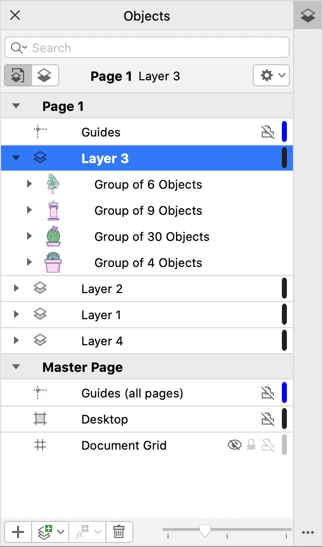Click the Objects docker tab icon
323x547 pixels.
point(307,16)
